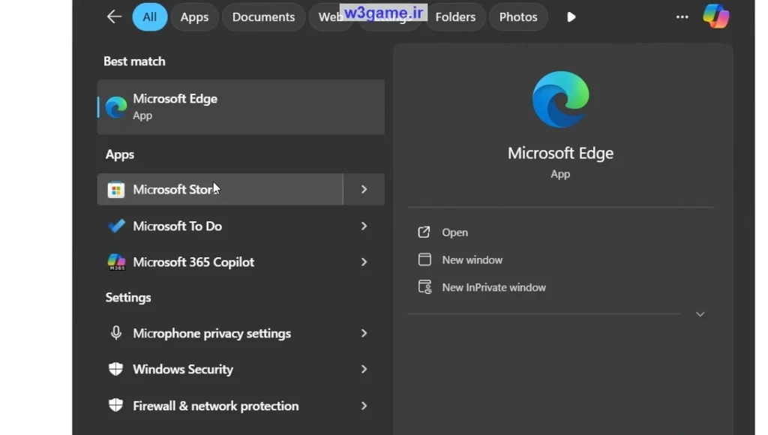768x435 pixels.
Task: Open Microsoft To Do app result
Action: coord(220,226)
